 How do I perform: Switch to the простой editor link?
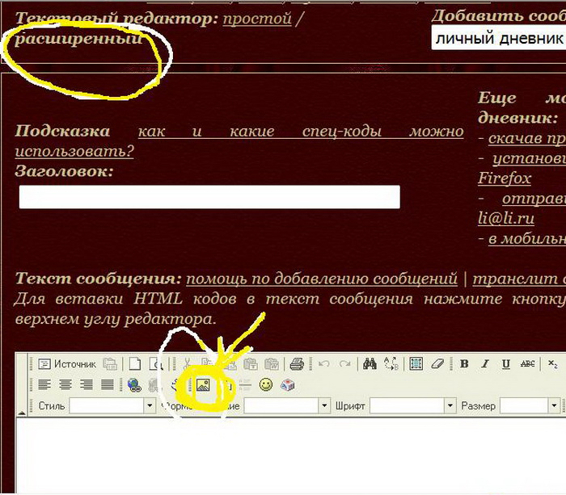tap(257, 18)
